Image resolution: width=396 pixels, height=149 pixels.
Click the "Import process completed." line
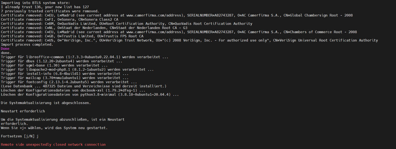click(x=27, y=45)
